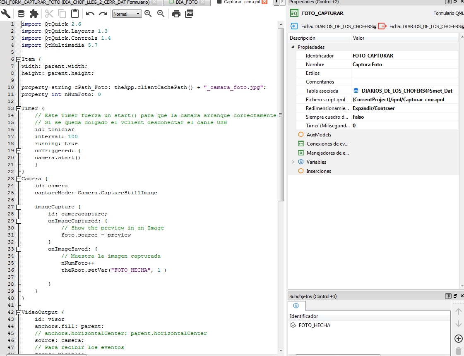Collapse the onImageCaptured block at line 29

[x=18, y=221]
